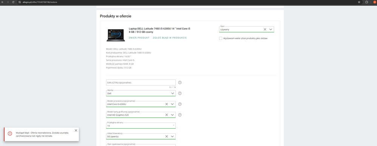Click text Pojemność dysku: 512 GB

click(x=118, y=68)
